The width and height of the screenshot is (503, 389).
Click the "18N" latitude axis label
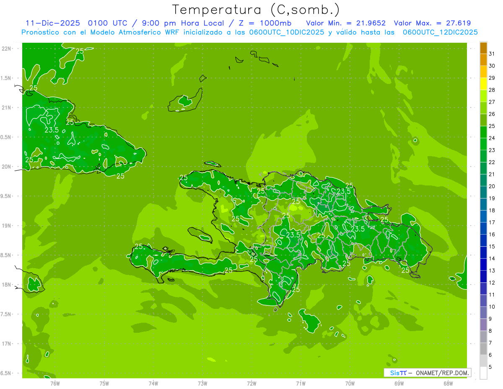[7, 285]
